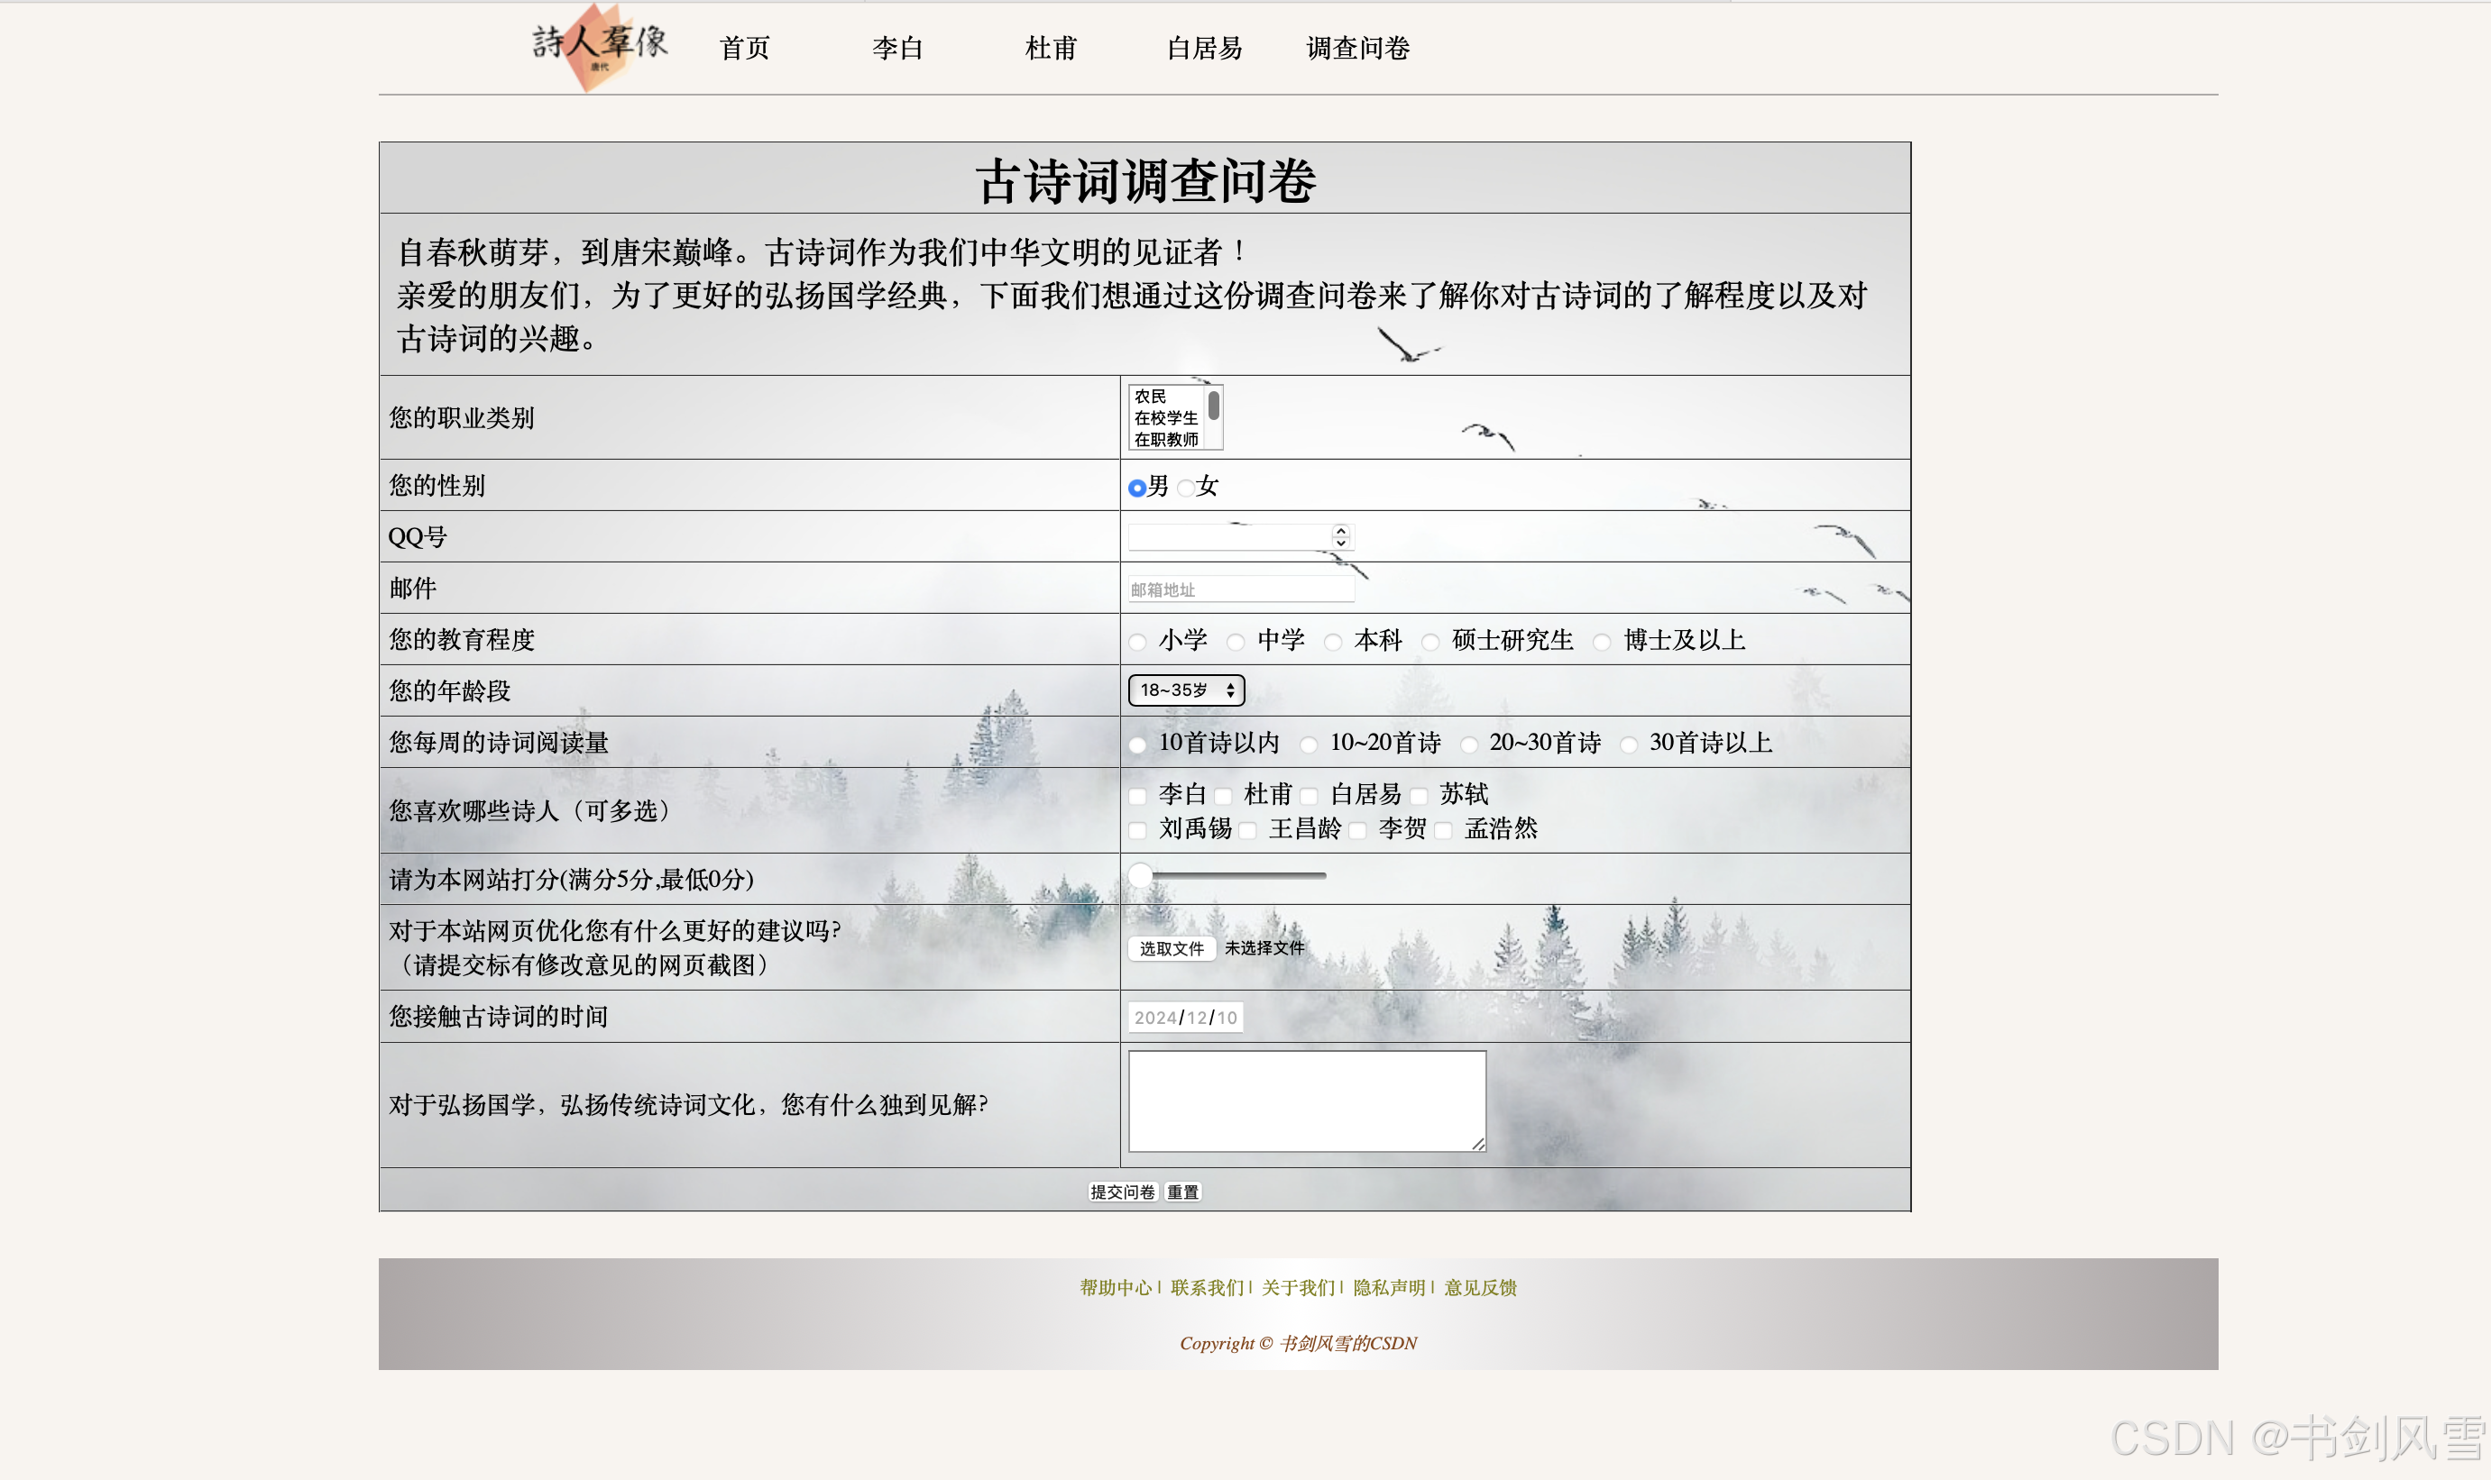Increment the QQ号 number stepper arrow
This screenshot has height=1480, width=2491.
pyautogui.click(x=1341, y=530)
